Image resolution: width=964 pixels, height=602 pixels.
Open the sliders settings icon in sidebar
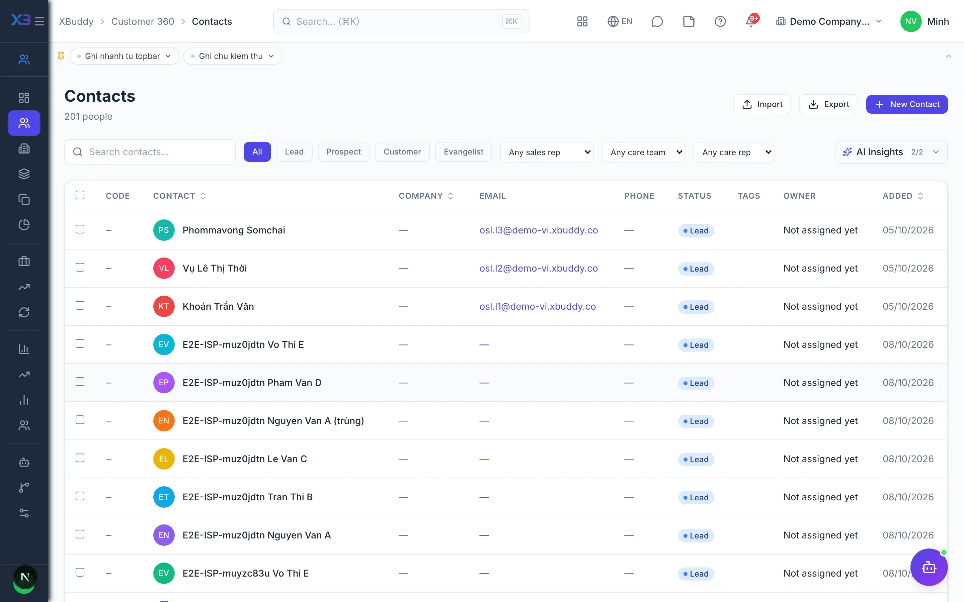[x=24, y=513]
